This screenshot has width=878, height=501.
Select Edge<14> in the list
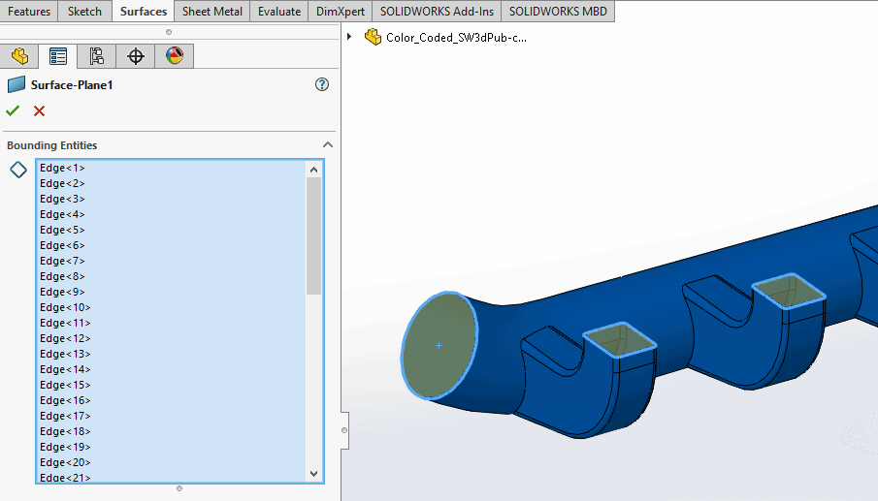[172, 369]
